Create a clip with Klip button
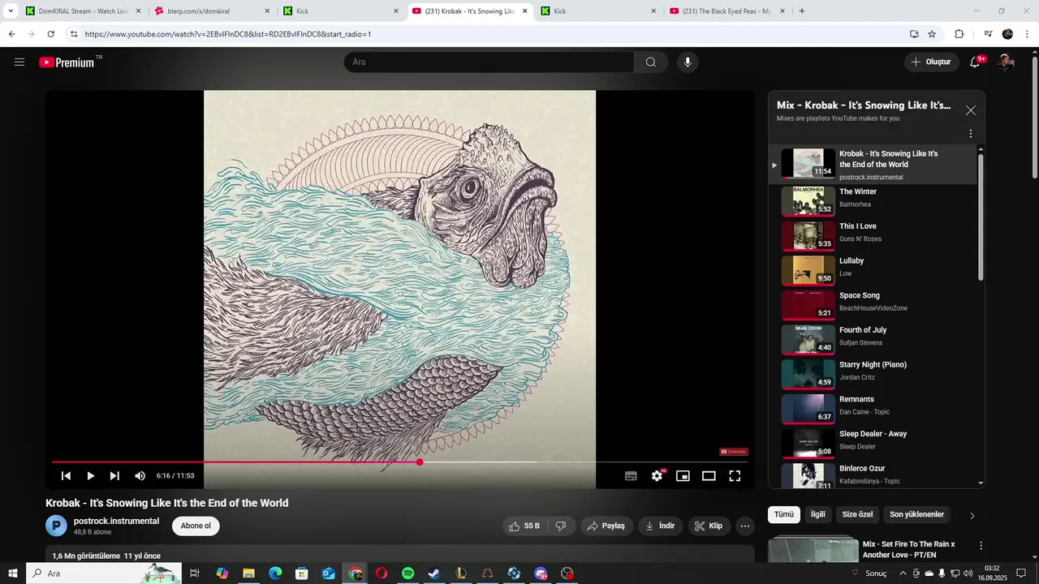Viewport: 1039px width, 584px height. point(709,526)
